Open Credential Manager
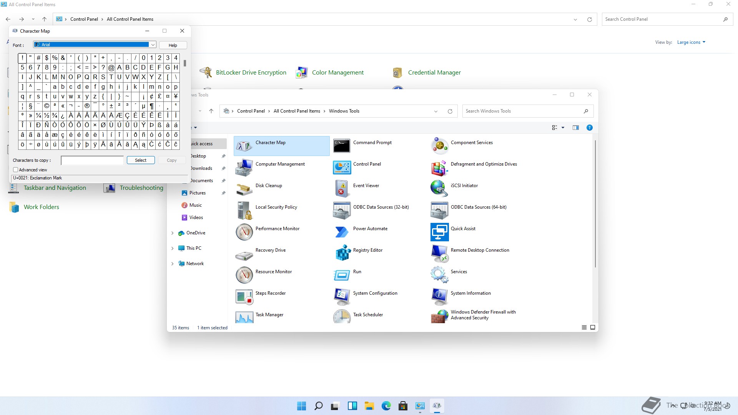Screen dimensions: 738x415 427,73
